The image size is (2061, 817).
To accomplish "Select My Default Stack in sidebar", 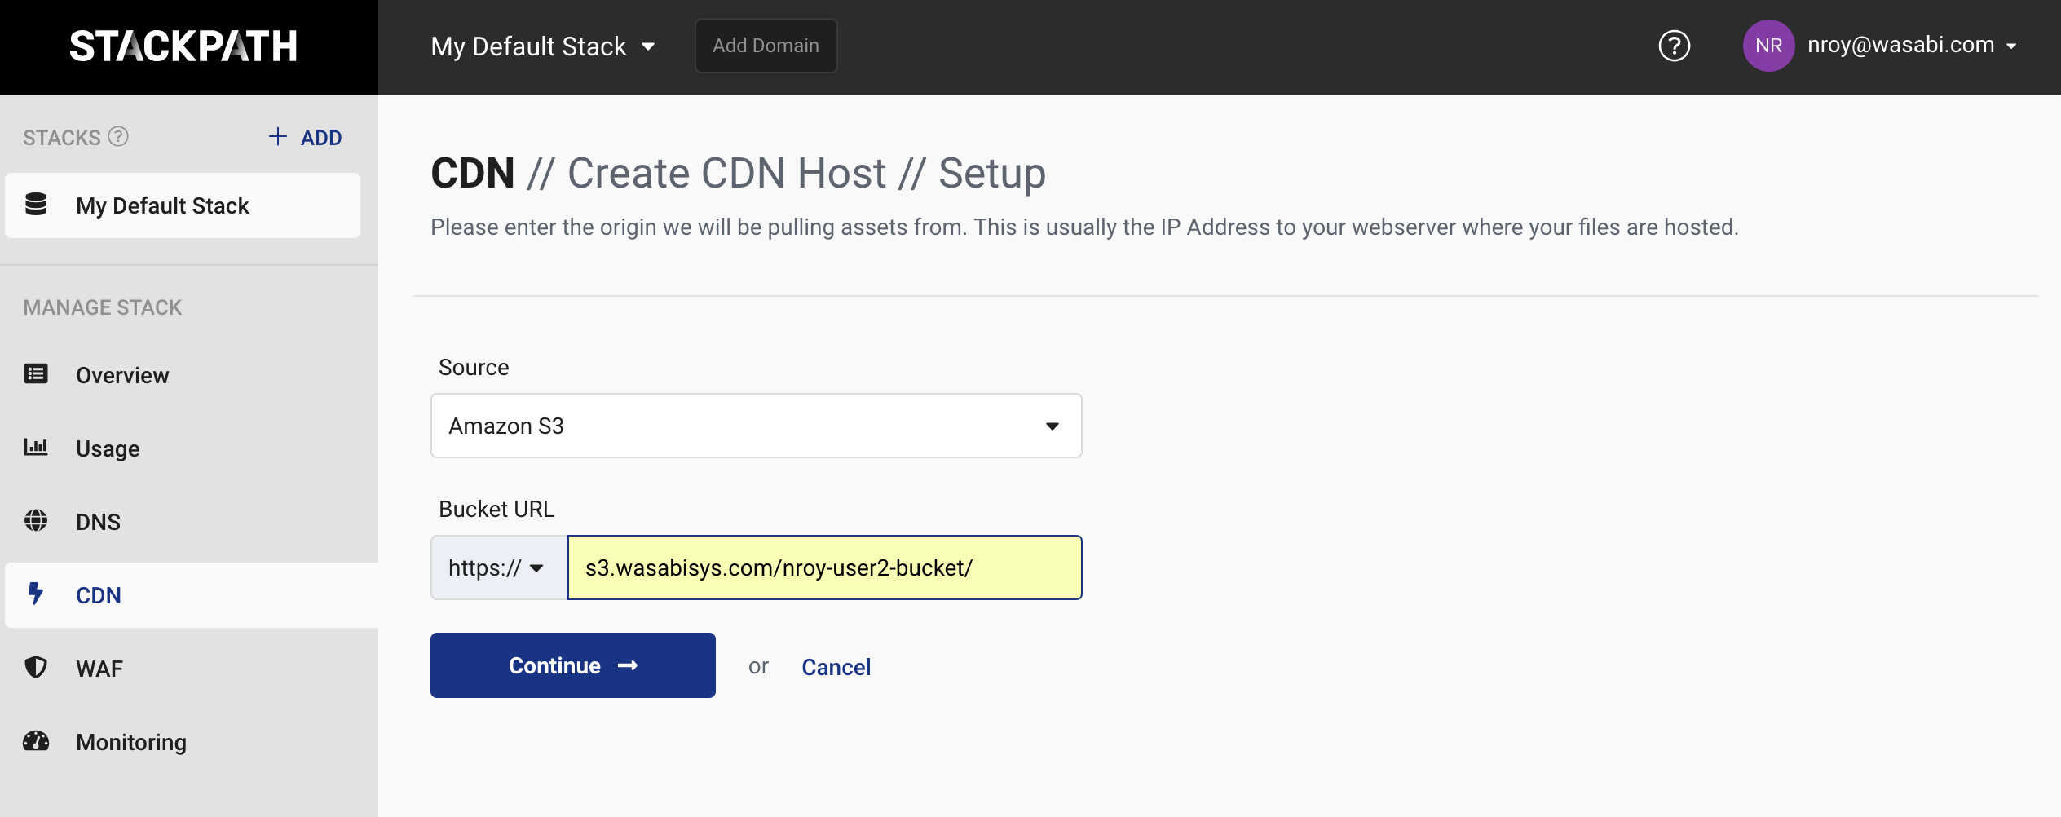I will tap(183, 205).
